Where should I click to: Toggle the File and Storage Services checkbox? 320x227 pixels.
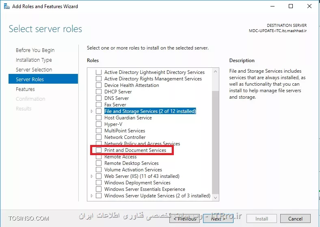99,111
